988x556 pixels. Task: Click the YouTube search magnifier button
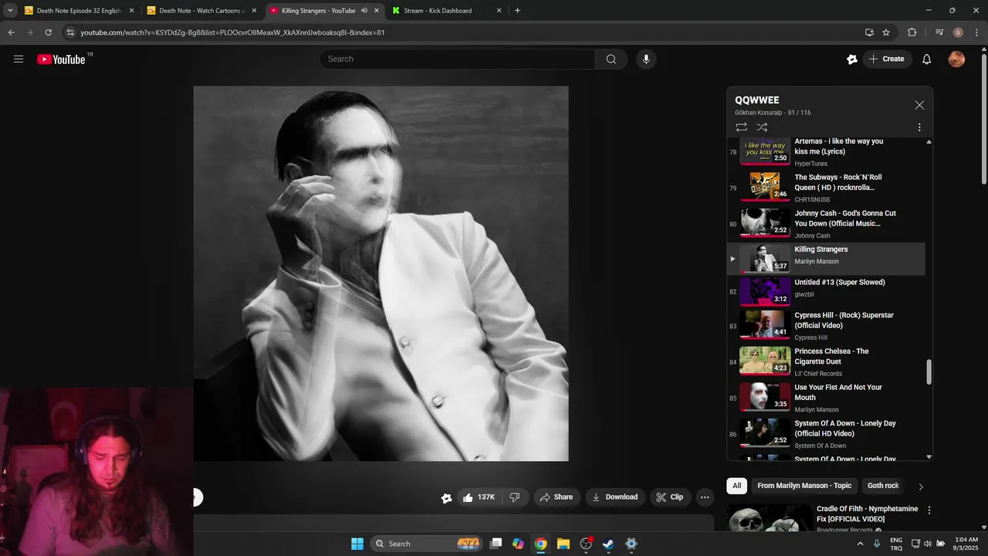611,59
